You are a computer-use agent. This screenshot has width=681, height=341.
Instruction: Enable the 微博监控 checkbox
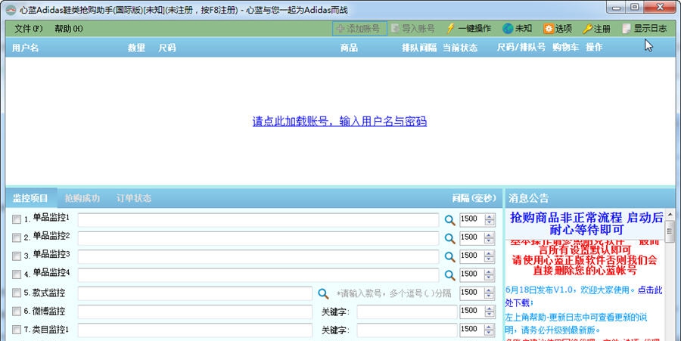coord(17,311)
